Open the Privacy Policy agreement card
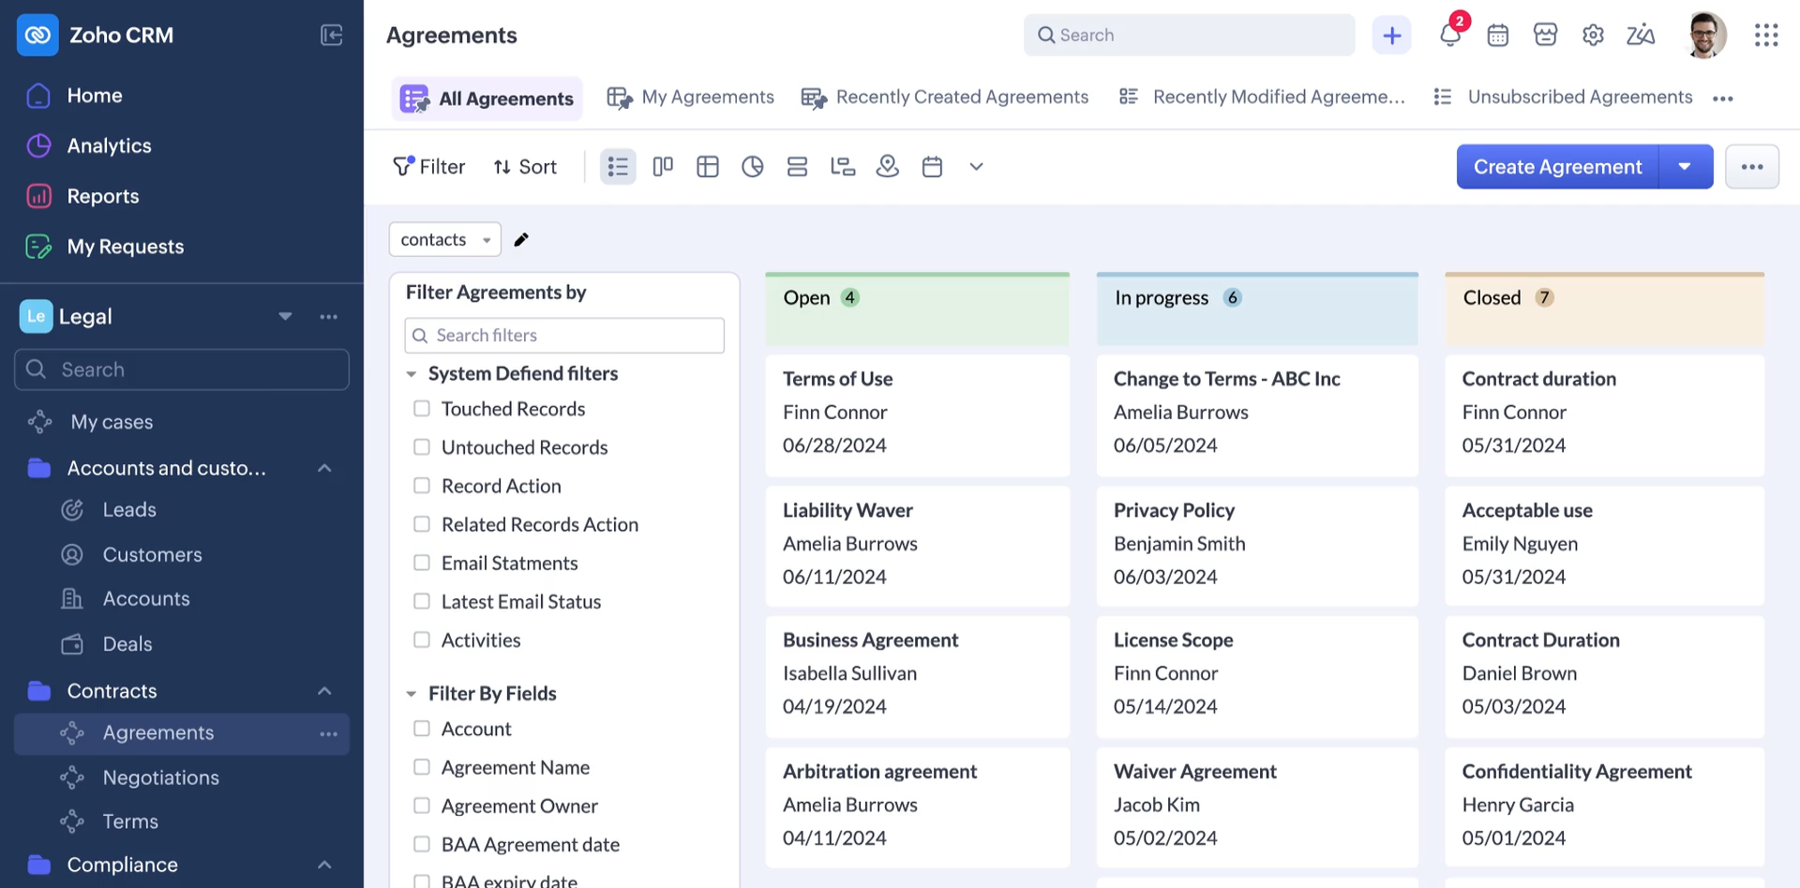The image size is (1800, 888). (x=1257, y=546)
